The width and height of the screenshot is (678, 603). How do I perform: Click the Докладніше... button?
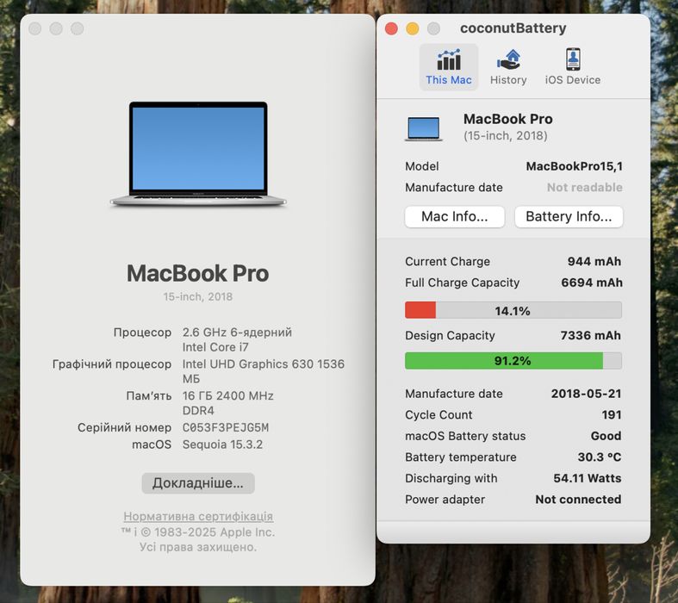[x=198, y=483]
